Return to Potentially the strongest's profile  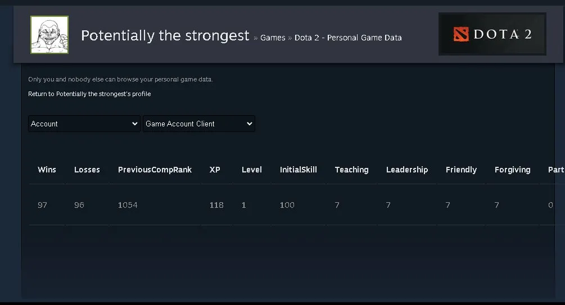point(89,94)
